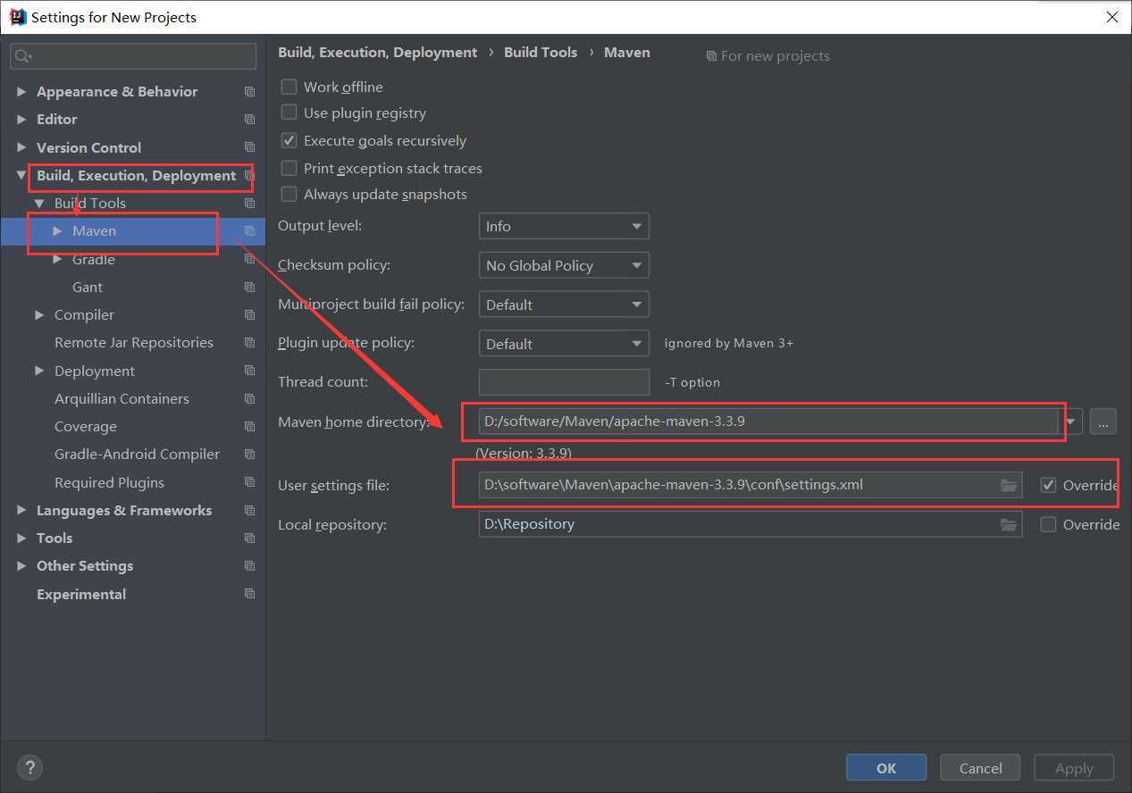Click the scope icon beside Other Settings
Screen dimensions: 1132x793
(x=249, y=565)
